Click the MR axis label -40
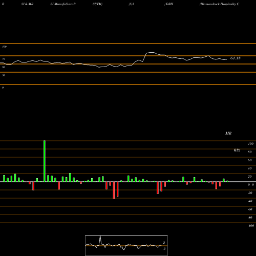This screenshot has height=256, width=256. click(x=250, y=201)
